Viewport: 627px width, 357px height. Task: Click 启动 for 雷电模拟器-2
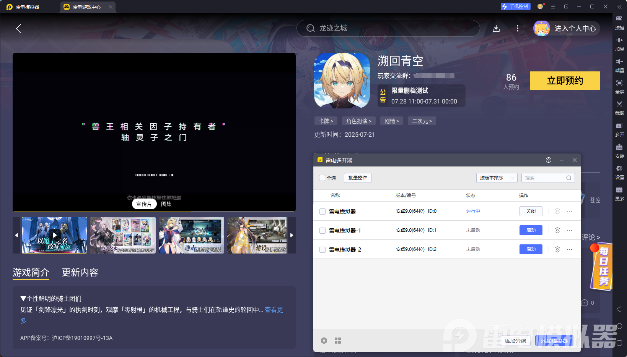[531, 249]
